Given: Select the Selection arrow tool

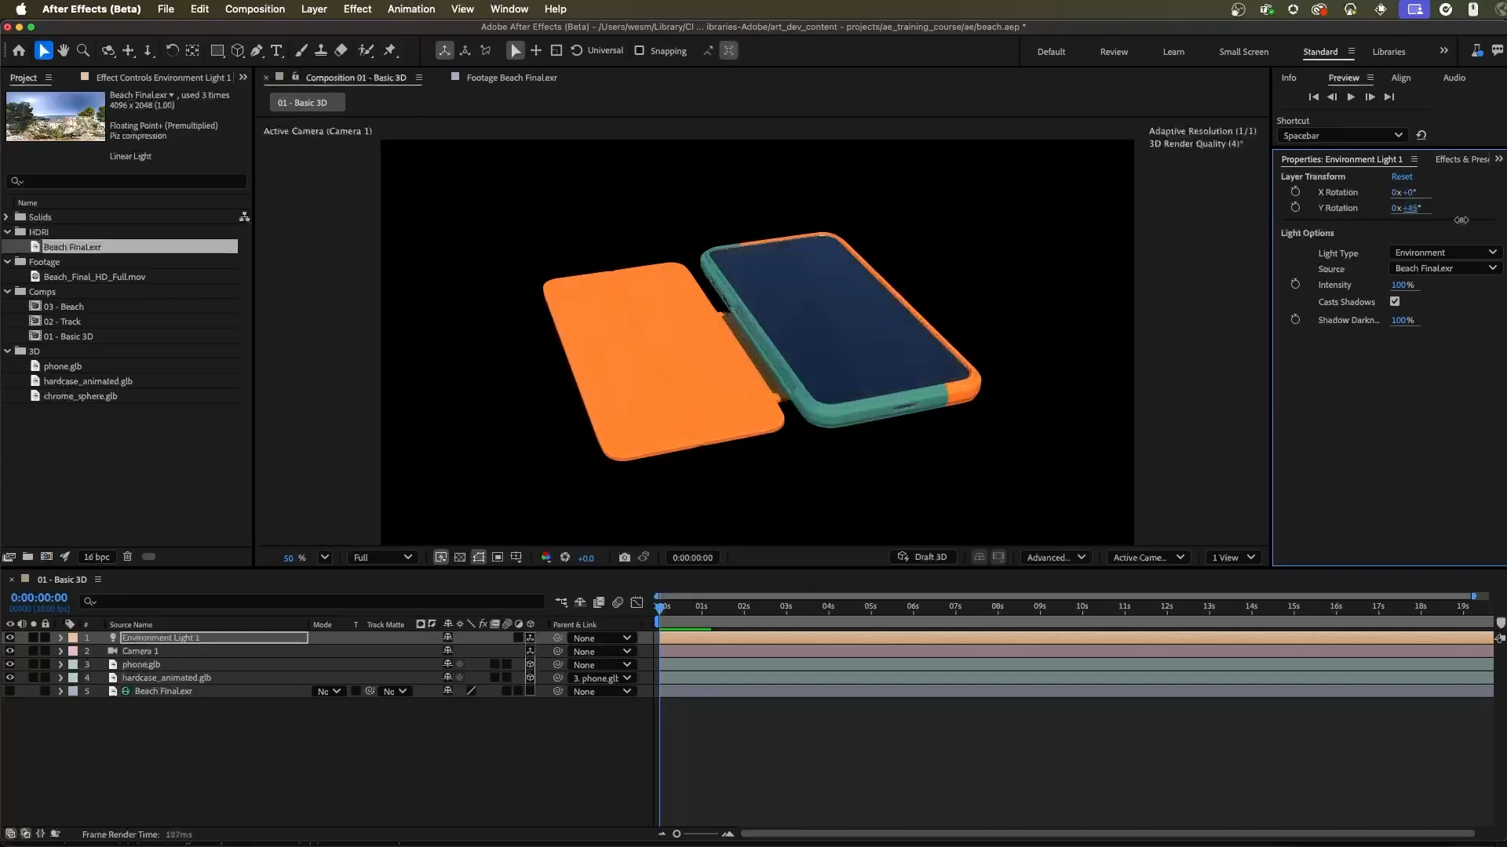Looking at the screenshot, I should coord(43,51).
